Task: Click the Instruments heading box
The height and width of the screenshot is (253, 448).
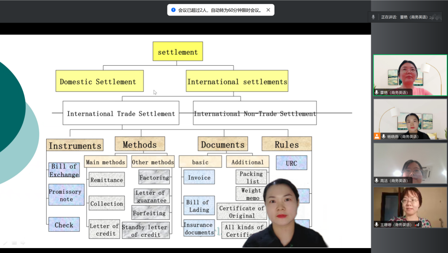Action: tap(75, 145)
